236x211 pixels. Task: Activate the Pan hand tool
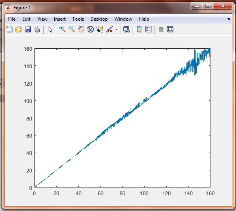click(81, 29)
